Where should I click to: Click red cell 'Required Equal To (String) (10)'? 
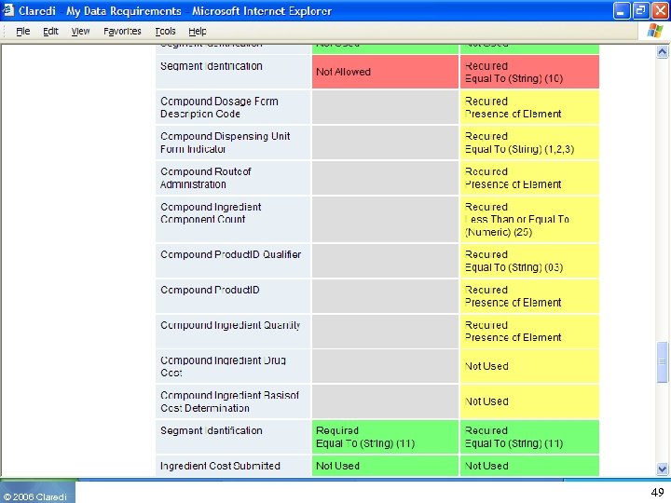(x=529, y=72)
